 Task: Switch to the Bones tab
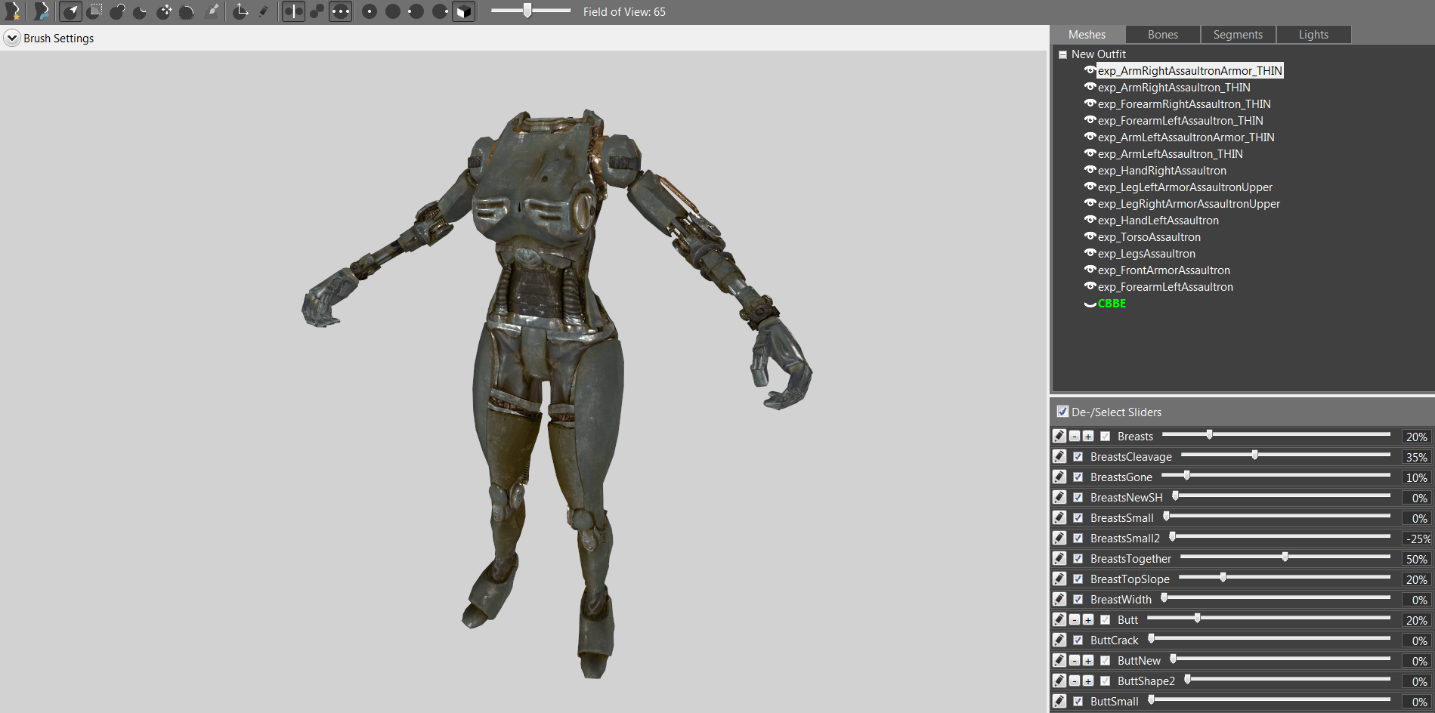[x=1163, y=35]
